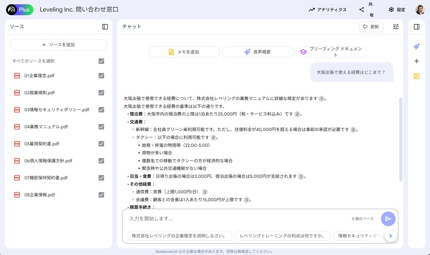Reveal more suggested prompts with the right chevron

tap(390, 236)
